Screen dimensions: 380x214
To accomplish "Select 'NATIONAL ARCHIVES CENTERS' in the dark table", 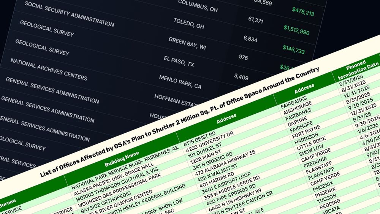I will [49, 69].
